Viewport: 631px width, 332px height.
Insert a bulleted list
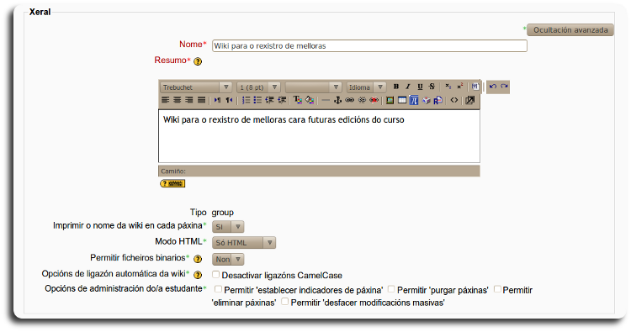coord(257,100)
